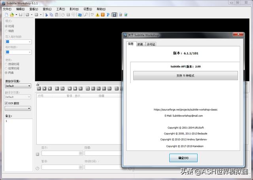Screen dimensions: 253x180
Task: Open the 翻译字符集 Default dropdown
Action: pyautogui.click(x=18, y=97)
